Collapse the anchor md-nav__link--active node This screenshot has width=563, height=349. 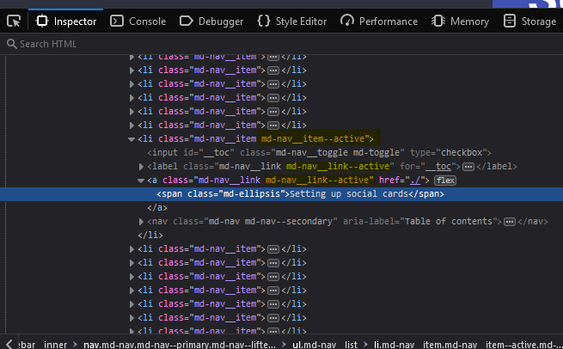(141, 181)
